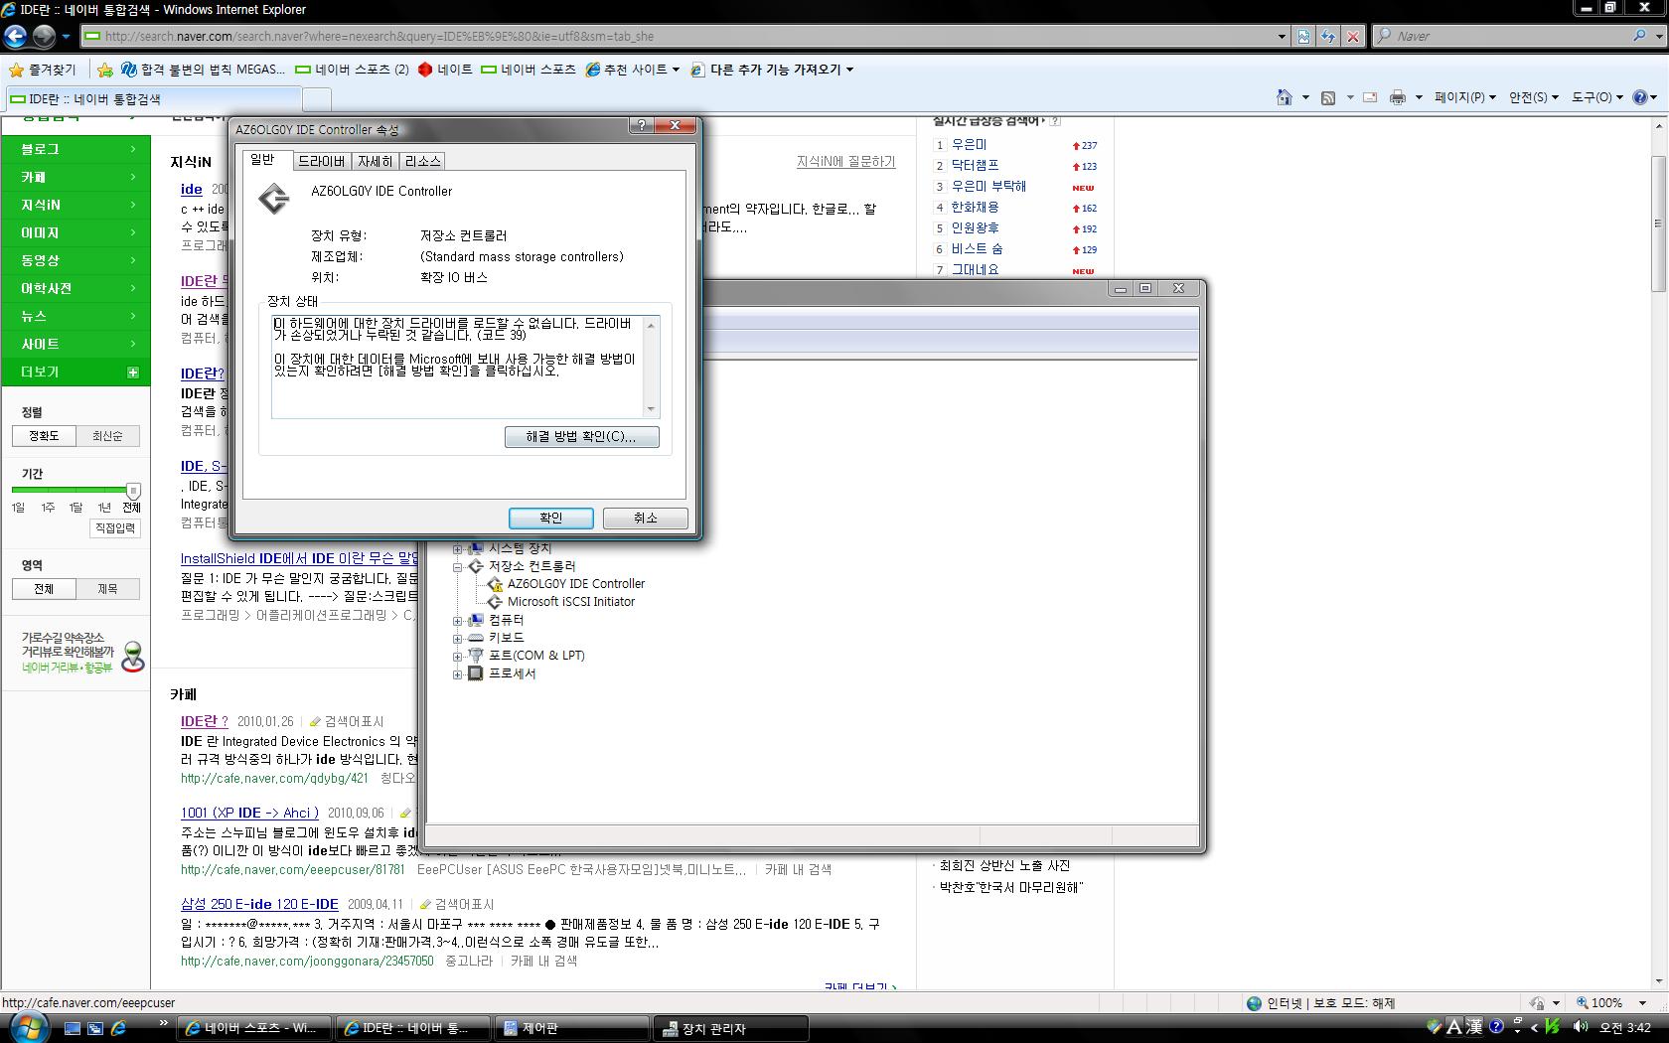Click the help question button in properties dialog
This screenshot has height=1043, width=1669.
point(642,125)
